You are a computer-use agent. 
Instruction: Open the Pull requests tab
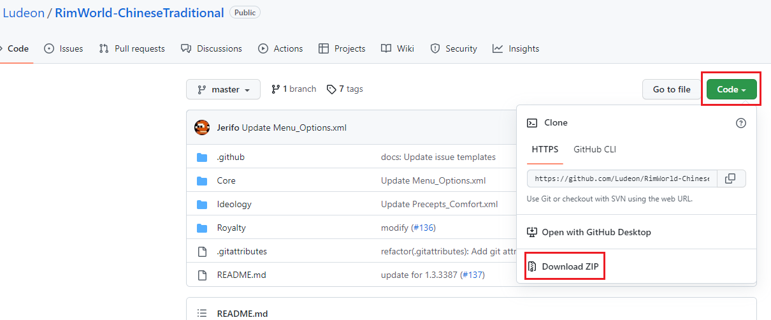click(132, 48)
